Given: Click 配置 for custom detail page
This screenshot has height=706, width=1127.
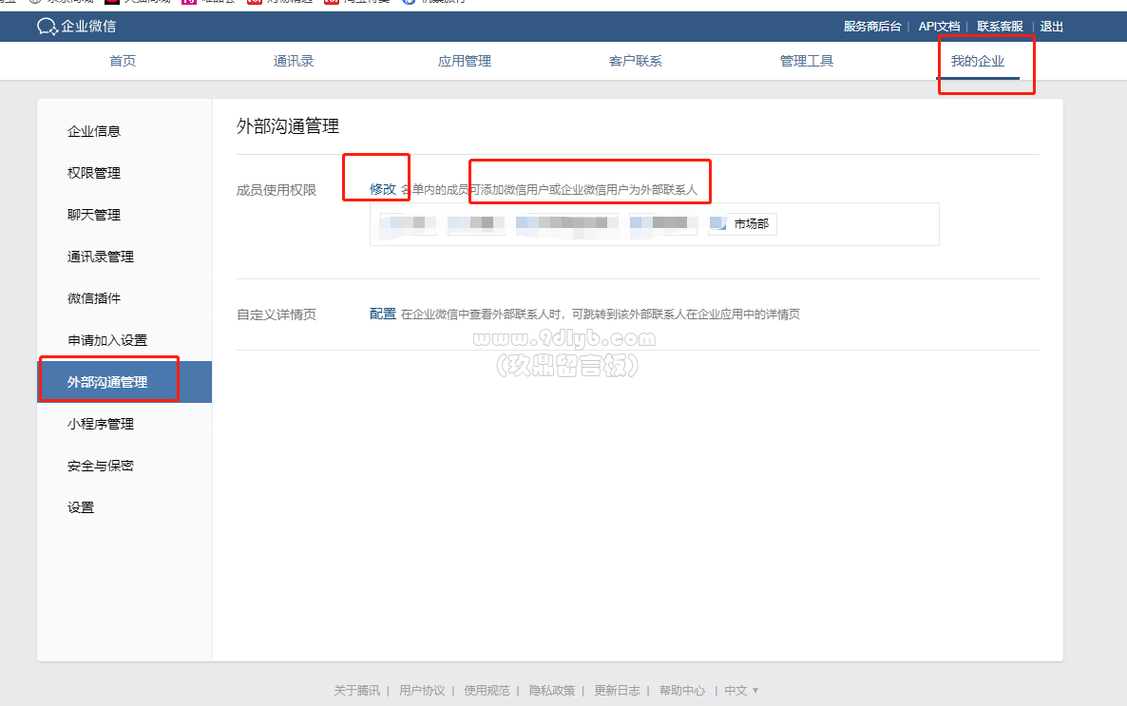Looking at the screenshot, I should [382, 314].
